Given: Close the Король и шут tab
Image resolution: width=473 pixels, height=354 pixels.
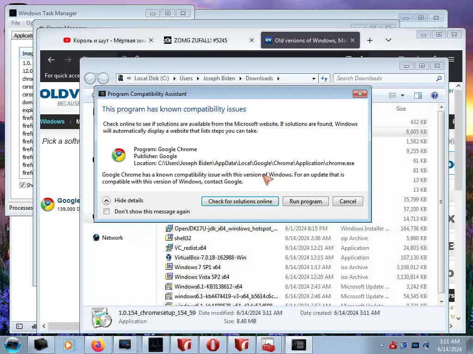Looking at the screenshot, I should [151, 40].
